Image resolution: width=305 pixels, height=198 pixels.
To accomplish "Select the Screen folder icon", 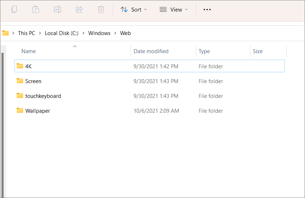I will (20, 81).
